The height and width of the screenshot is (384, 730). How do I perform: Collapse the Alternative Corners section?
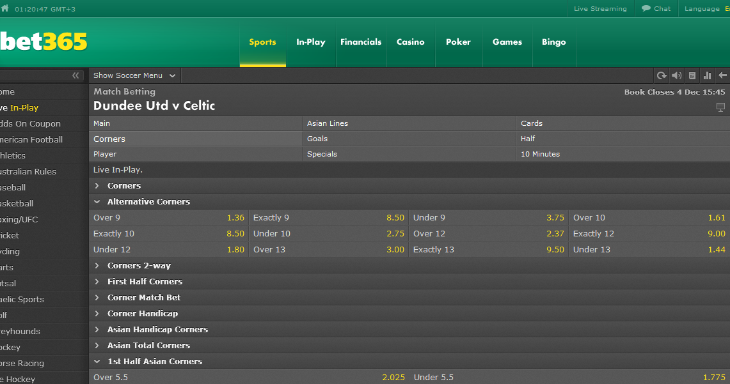[x=409, y=202]
